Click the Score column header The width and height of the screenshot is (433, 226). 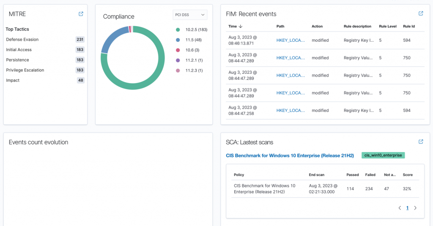408,175
